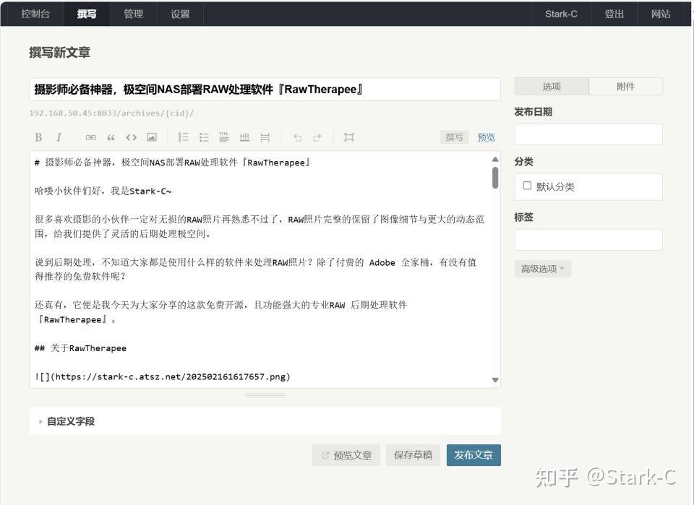Switch editor to 撰写 mode
The height and width of the screenshot is (505, 694).
click(454, 137)
